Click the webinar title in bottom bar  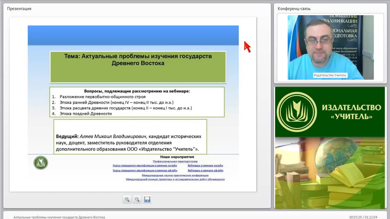(59, 217)
